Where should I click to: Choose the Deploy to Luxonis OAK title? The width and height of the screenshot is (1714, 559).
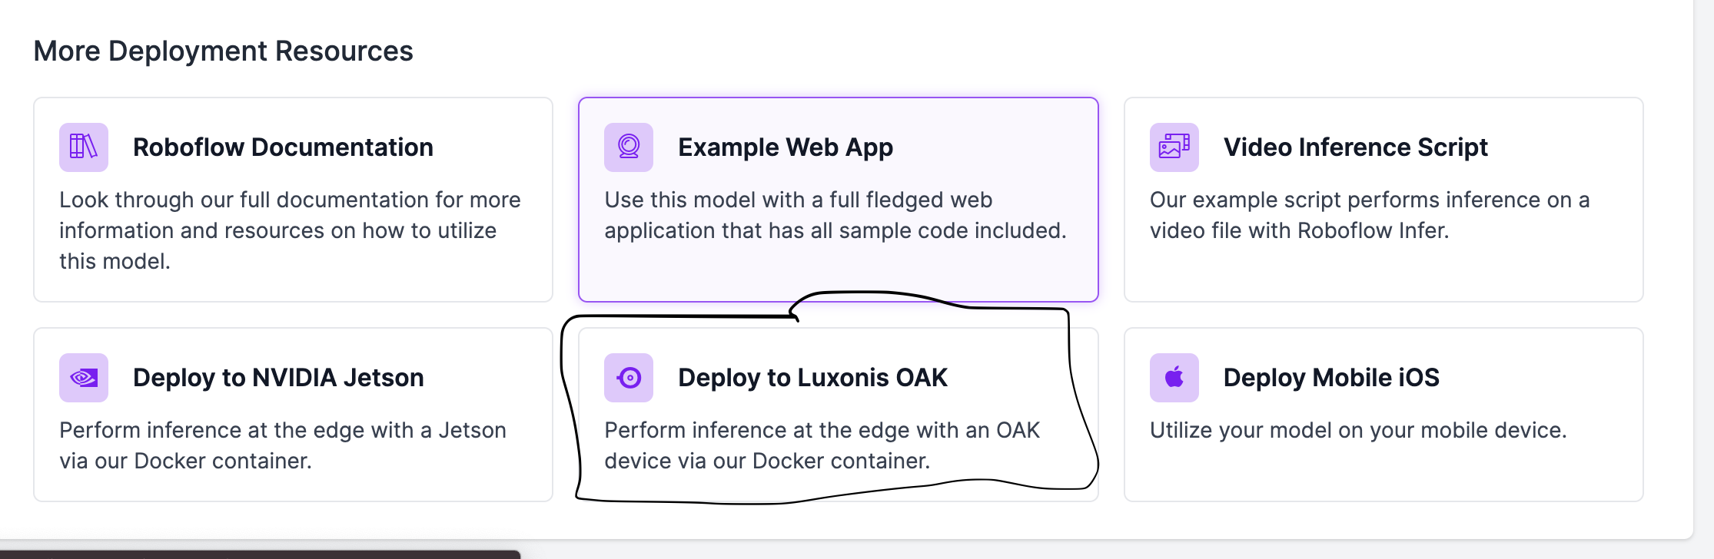click(812, 377)
